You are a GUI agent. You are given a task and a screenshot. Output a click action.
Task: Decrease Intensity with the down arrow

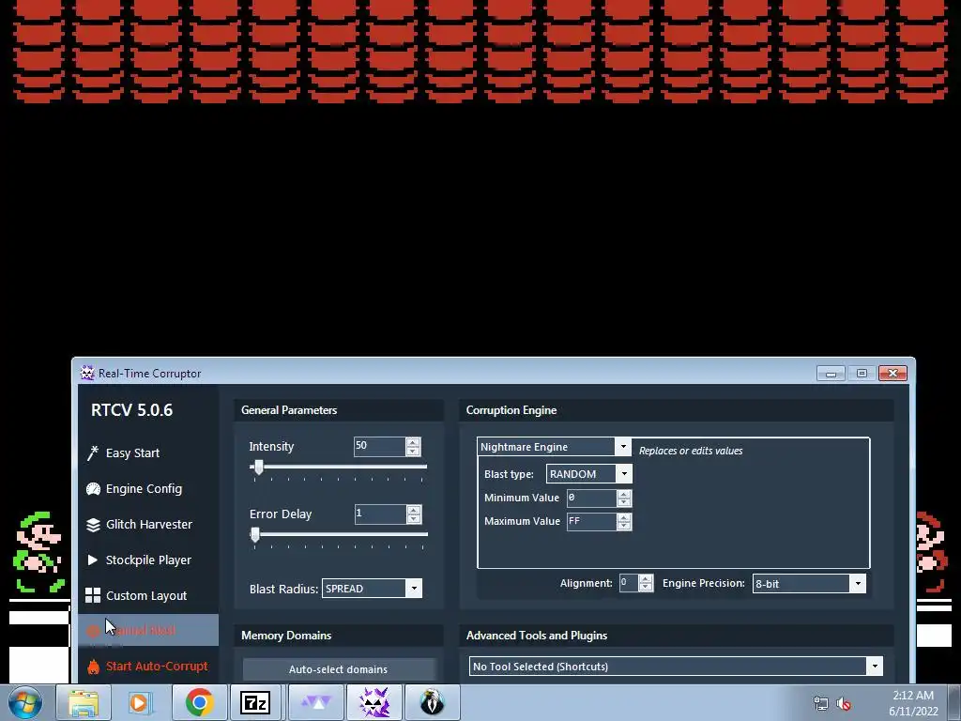pos(413,452)
